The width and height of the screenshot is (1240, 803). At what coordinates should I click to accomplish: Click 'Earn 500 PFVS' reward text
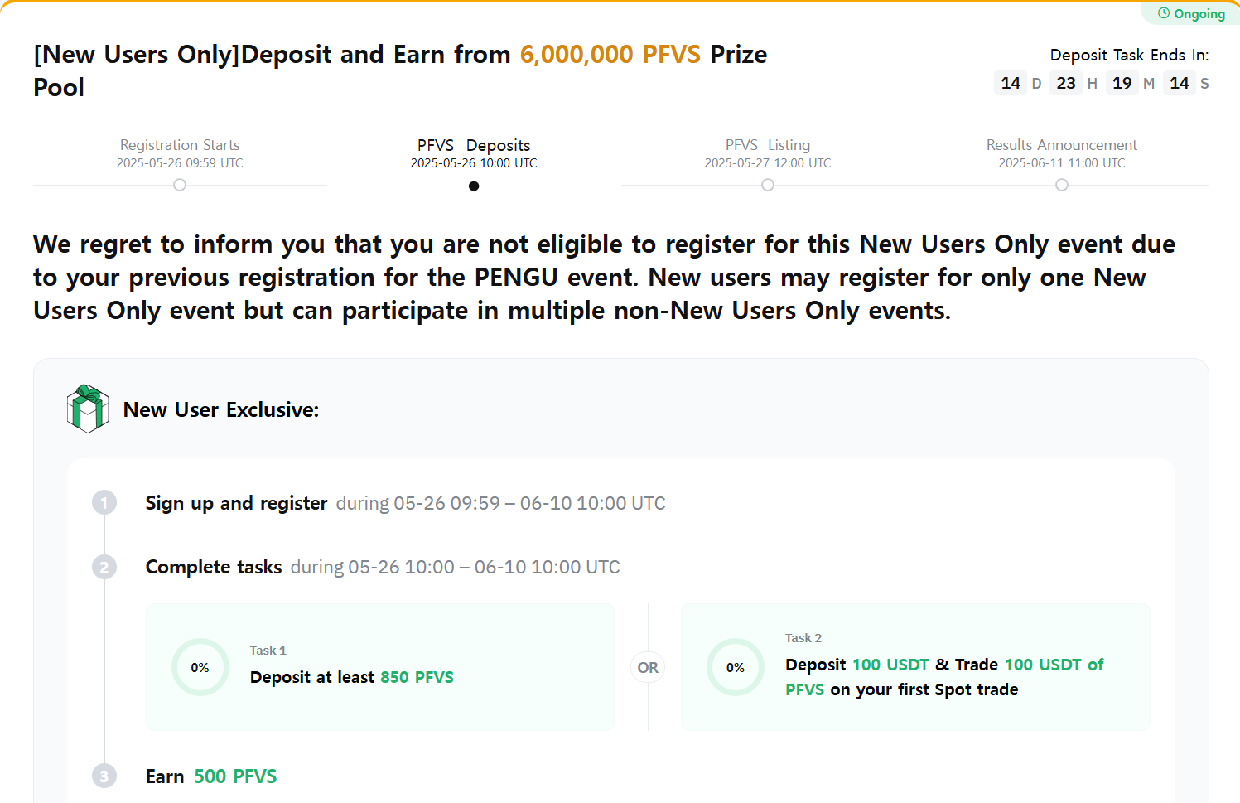(x=211, y=776)
